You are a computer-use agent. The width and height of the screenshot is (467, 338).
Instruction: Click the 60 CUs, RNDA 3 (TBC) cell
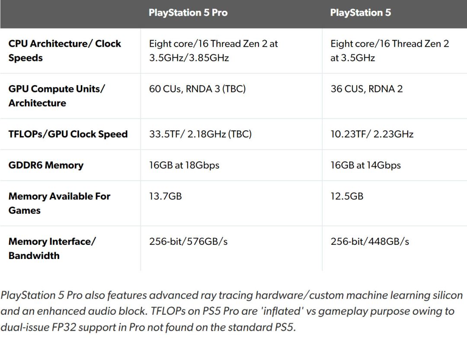click(197, 89)
